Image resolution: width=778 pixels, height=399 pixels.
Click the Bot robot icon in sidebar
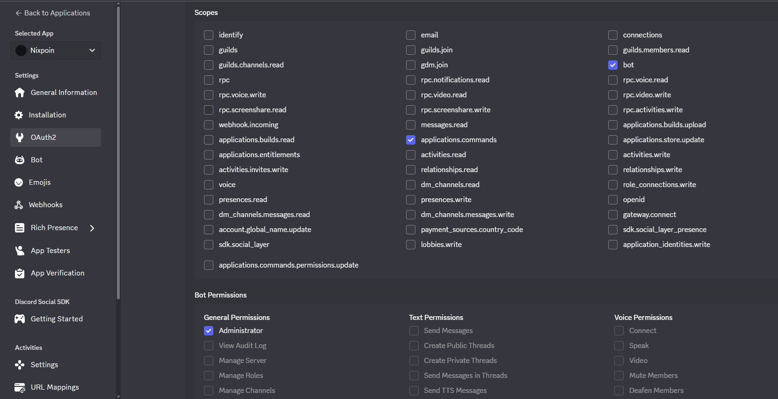pyautogui.click(x=20, y=160)
